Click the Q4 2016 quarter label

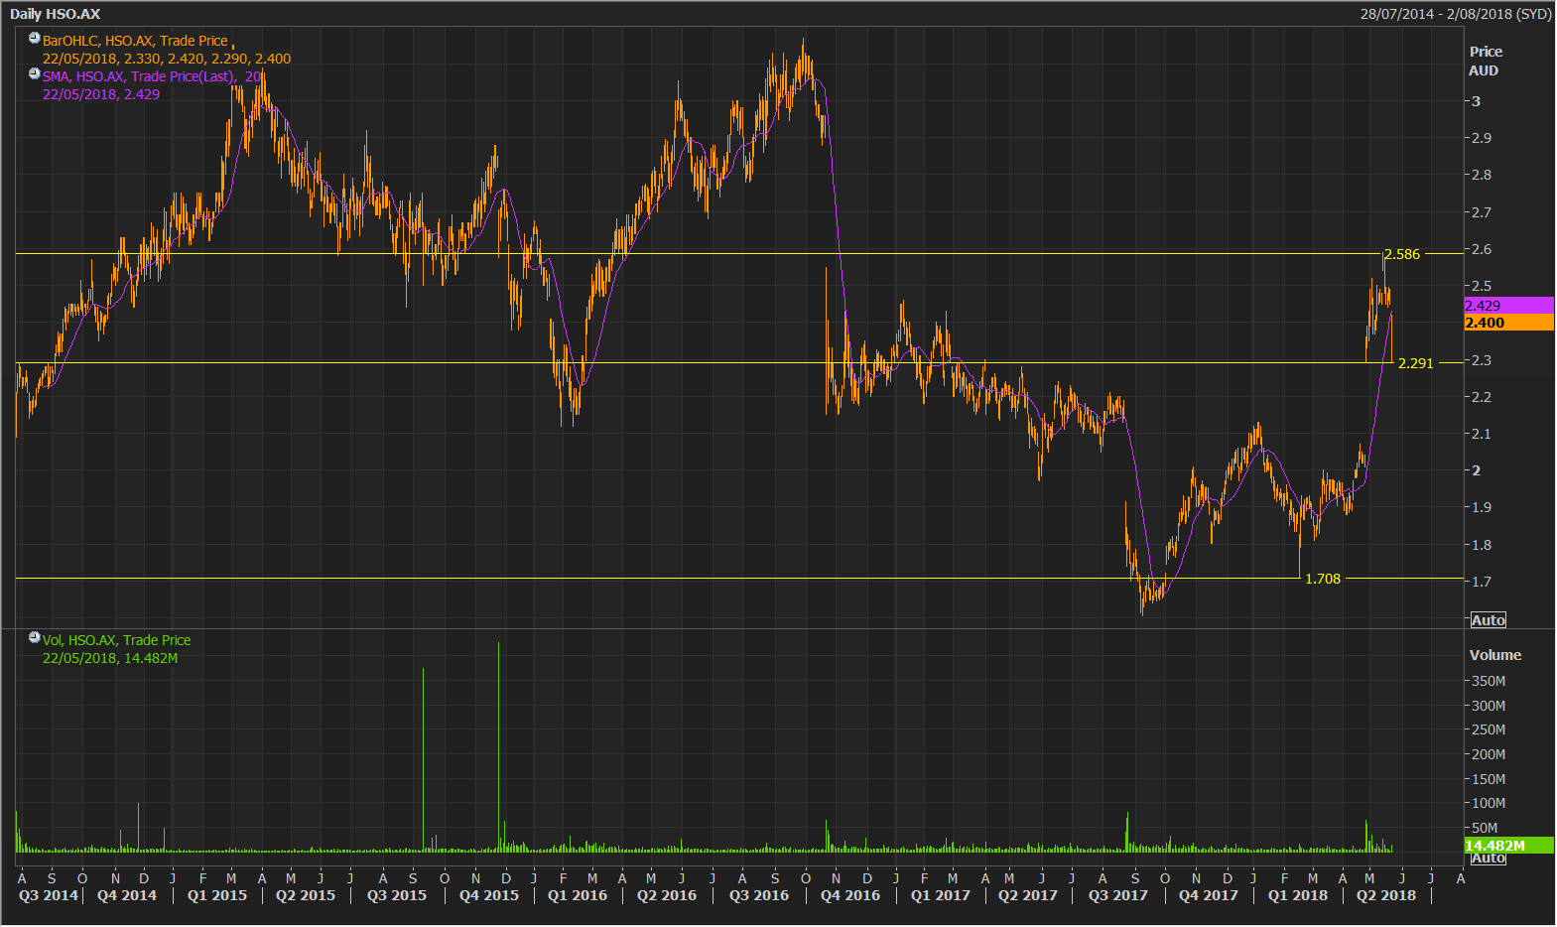[850, 895]
